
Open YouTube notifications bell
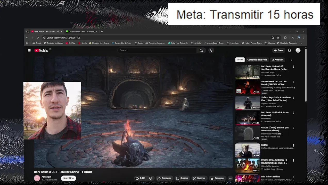tap(289, 50)
